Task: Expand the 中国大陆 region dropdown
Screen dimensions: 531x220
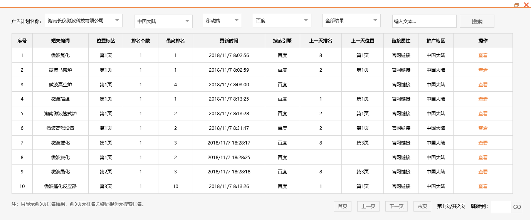Action: click(163, 21)
